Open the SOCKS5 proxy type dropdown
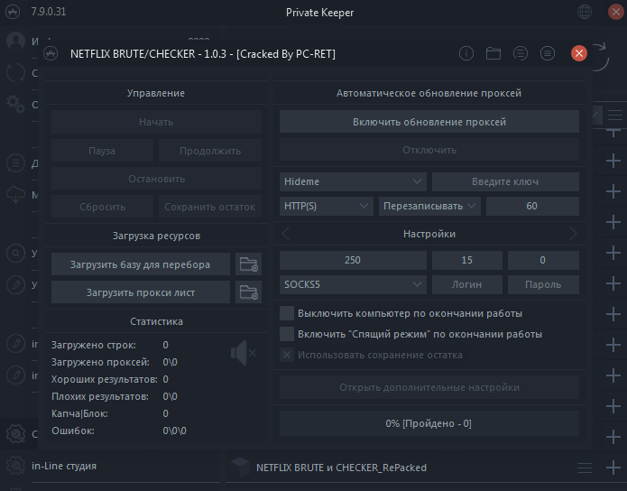 353,284
